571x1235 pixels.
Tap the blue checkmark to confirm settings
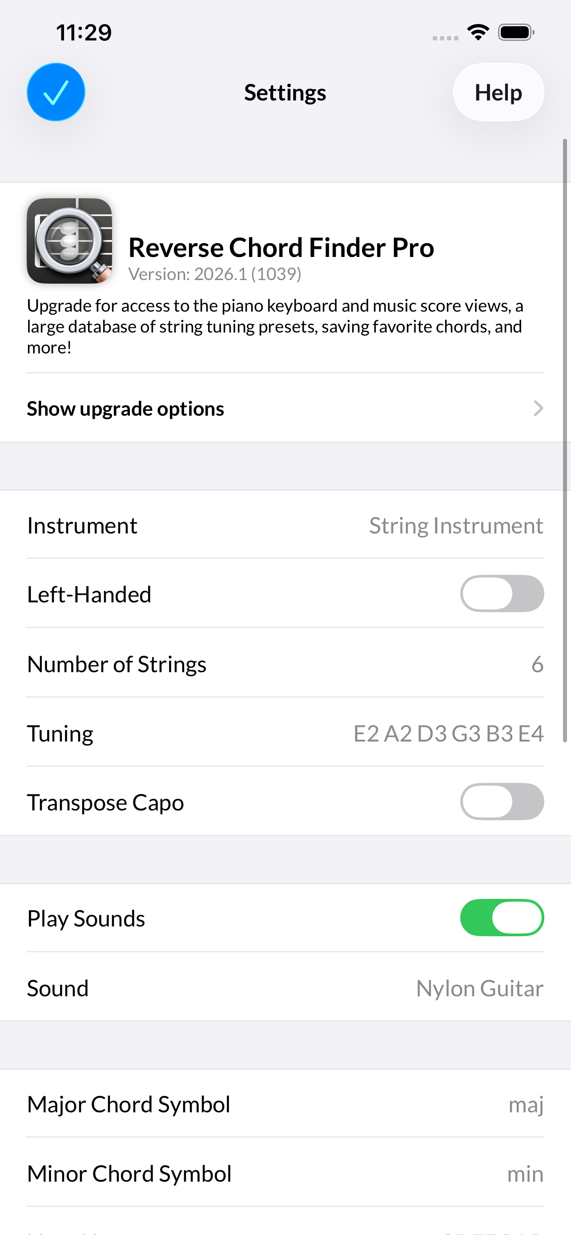pyautogui.click(x=56, y=92)
